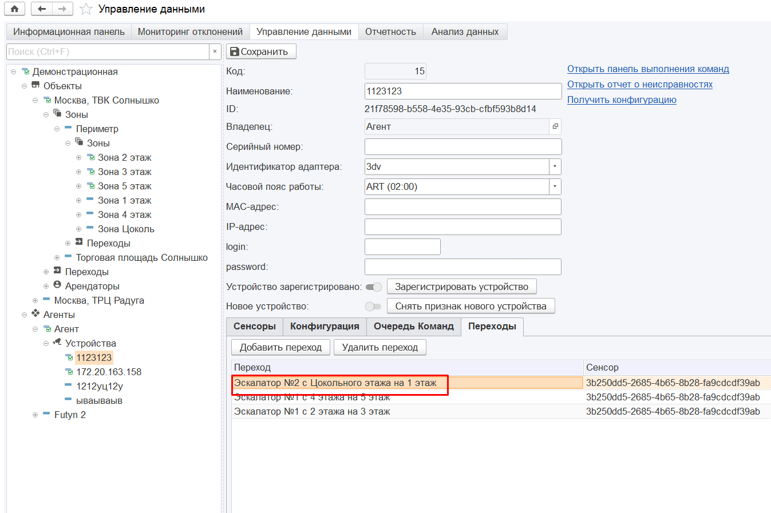Click the Переход column header
Viewport: 771px width, 513px height.
408,367
